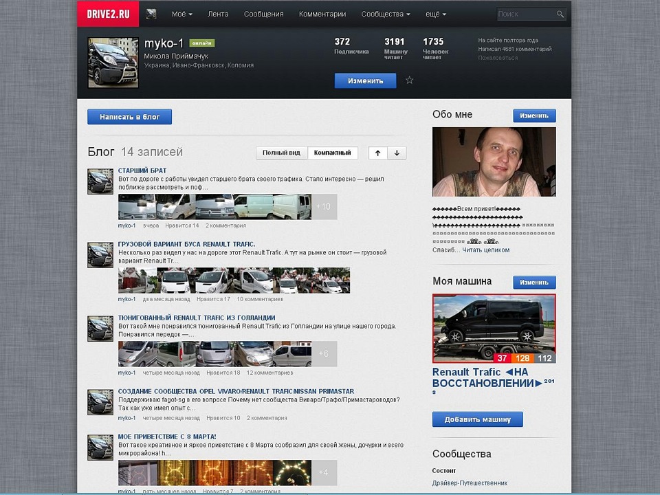Click the orange 128 badge on car photo

(x=522, y=358)
